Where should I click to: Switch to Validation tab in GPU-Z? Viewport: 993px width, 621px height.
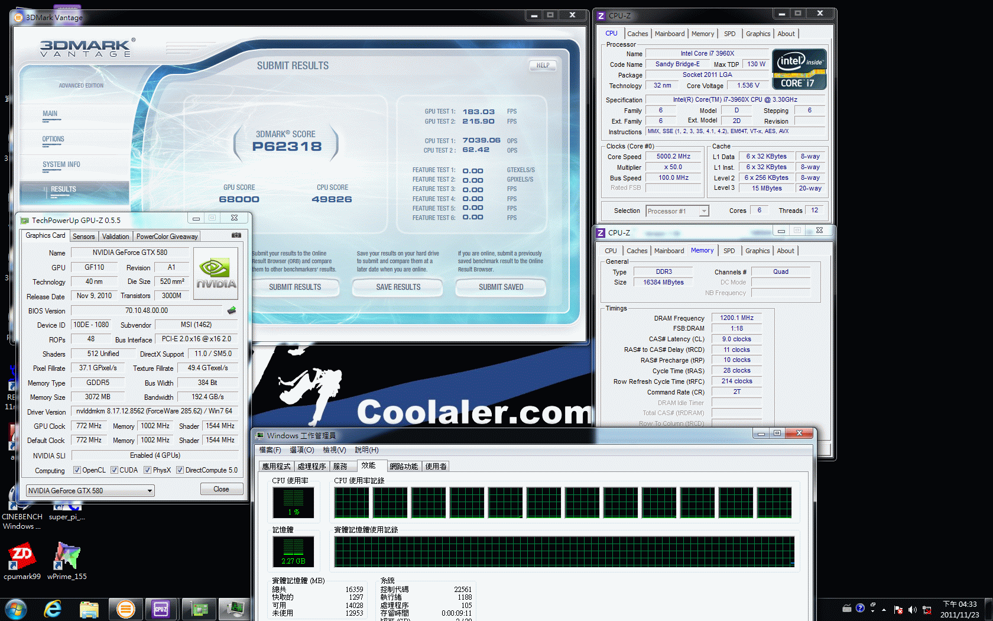pyautogui.click(x=115, y=237)
